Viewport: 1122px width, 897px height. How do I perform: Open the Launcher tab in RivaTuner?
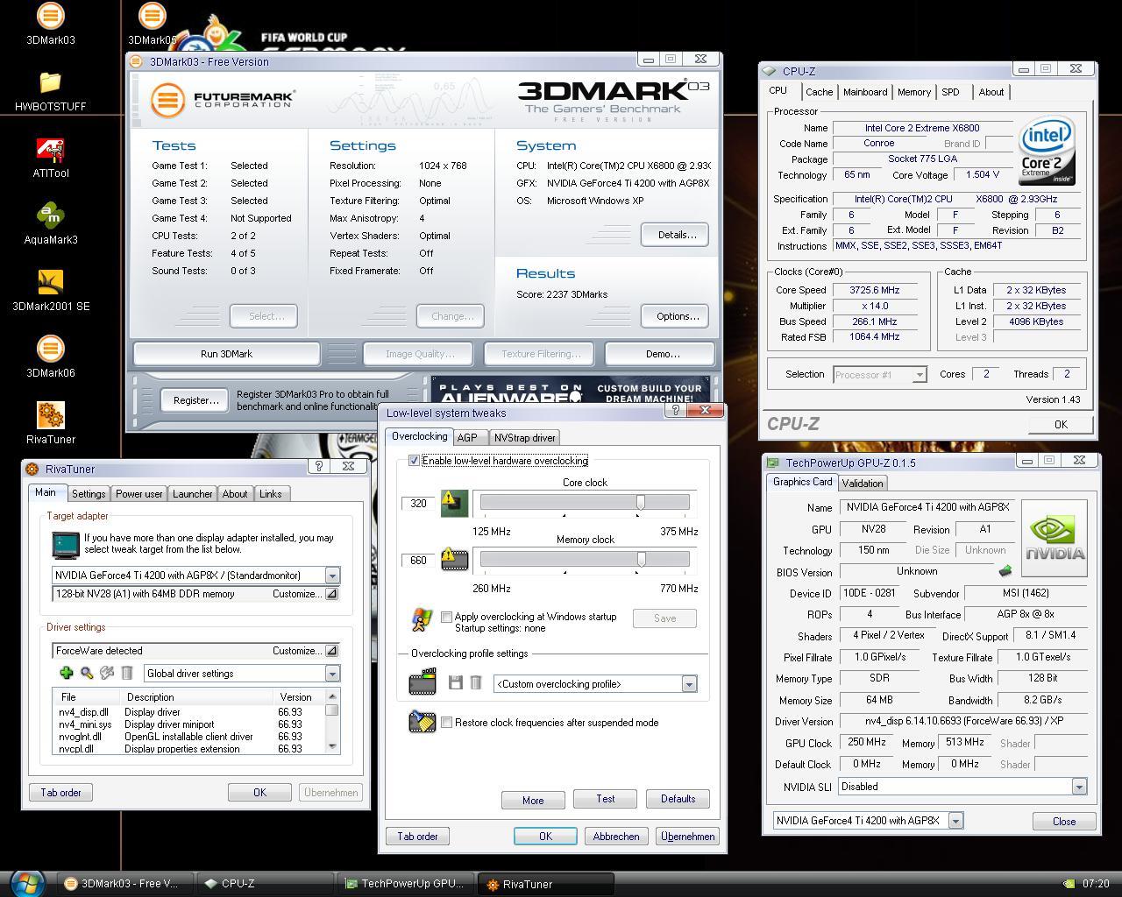[193, 494]
